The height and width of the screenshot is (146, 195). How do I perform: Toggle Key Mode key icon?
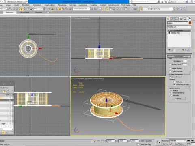[x=158, y=142]
